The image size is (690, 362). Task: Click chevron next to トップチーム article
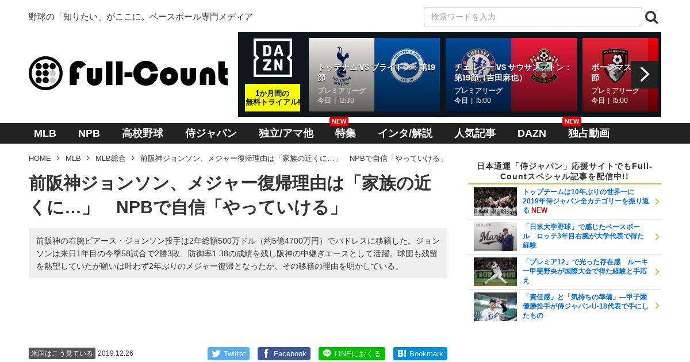(657, 202)
